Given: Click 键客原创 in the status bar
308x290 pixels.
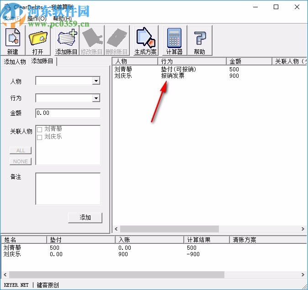Looking at the screenshot, I should click(48, 285).
